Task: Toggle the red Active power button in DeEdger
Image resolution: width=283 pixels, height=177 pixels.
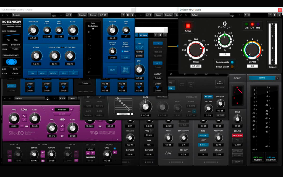Action: coord(188,26)
